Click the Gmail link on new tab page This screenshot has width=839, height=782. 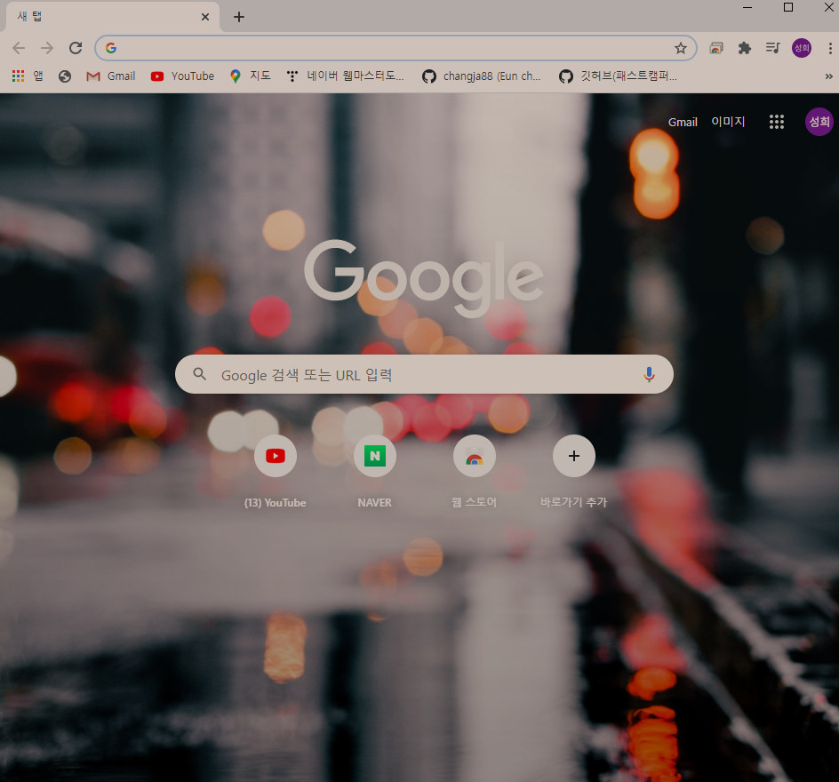(683, 122)
